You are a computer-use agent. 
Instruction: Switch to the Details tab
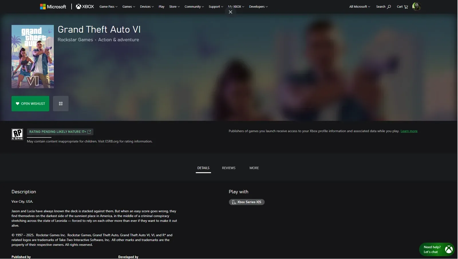(203, 168)
